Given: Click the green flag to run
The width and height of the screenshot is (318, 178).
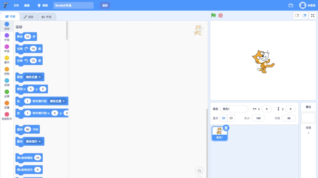Looking at the screenshot, I should tap(213, 15).
